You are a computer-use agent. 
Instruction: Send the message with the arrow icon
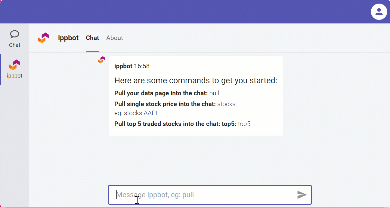pyautogui.click(x=302, y=195)
